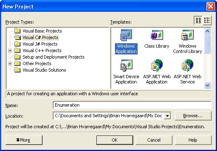217x151 pixels.
Task: Select Visual J# Projects in tree
Action: click(x=40, y=44)
